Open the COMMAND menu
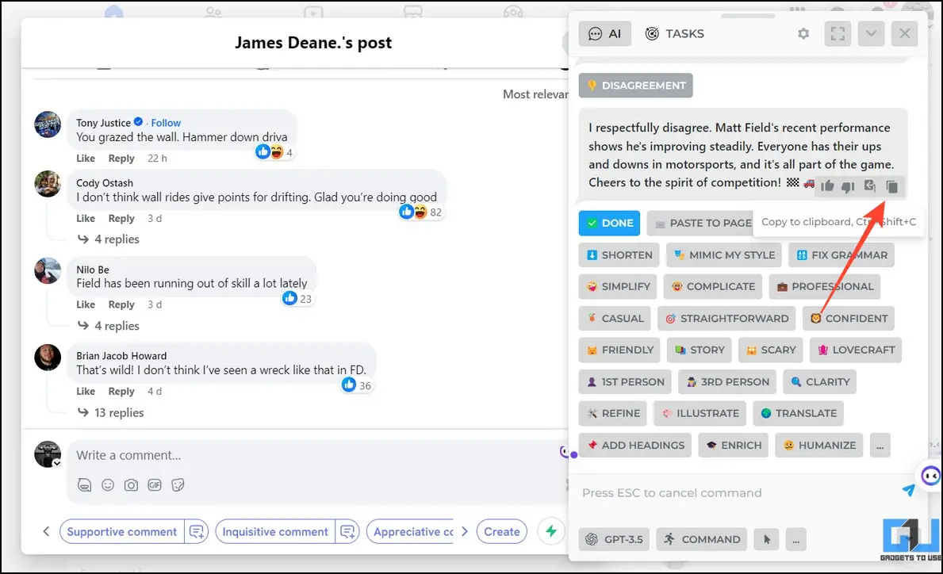 pos(702,540)
